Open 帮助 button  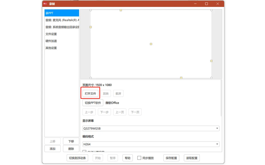point(128,158)
